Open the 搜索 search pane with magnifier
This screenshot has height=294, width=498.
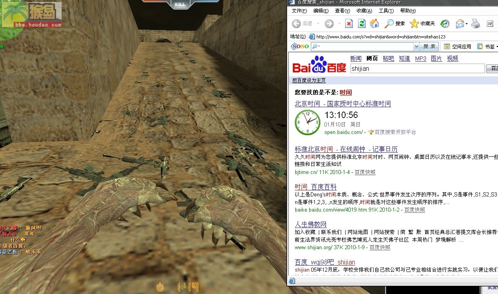tap(394, 24)
